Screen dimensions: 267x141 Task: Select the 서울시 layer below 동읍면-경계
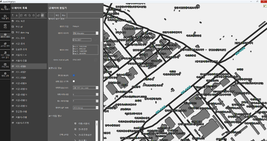tap(29, 55)
